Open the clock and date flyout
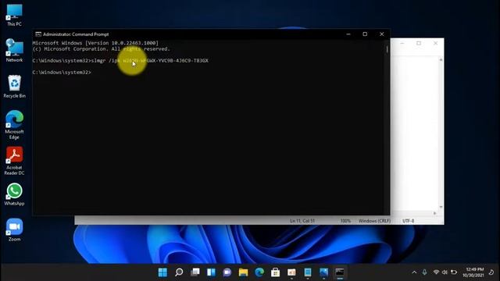 tap(473, 272)
